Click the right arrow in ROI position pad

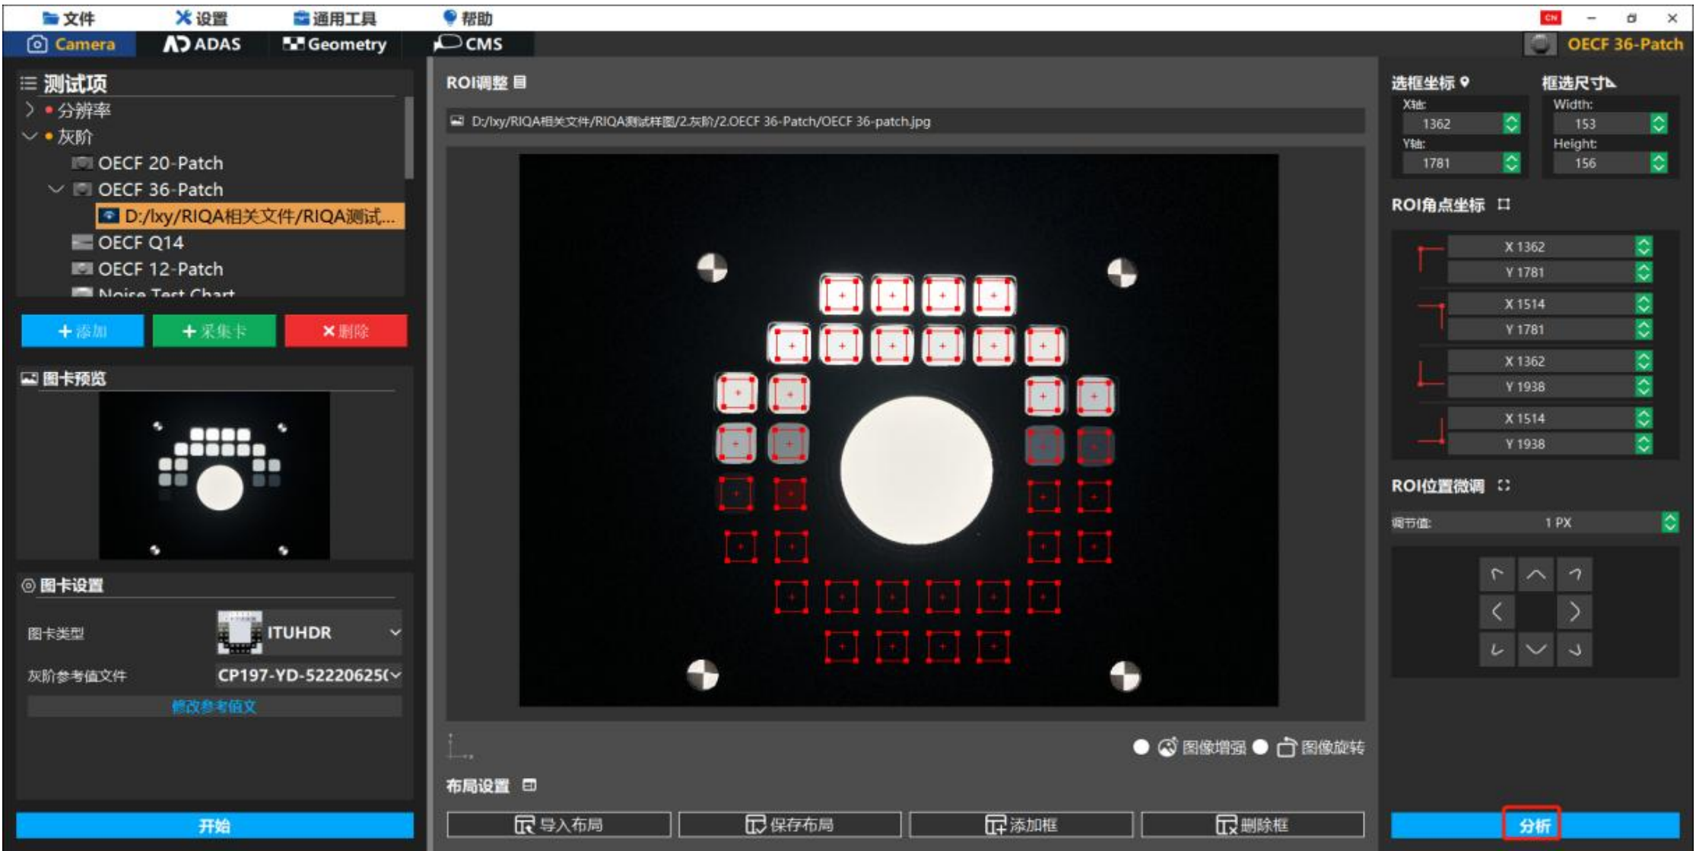click(x=1574, y=611)
